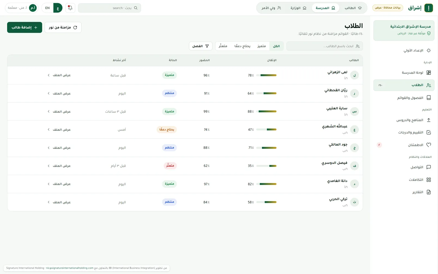The width and height of the screenshot is (438, 274).
Task: Filter students by متميز
Action: point(261,46)
